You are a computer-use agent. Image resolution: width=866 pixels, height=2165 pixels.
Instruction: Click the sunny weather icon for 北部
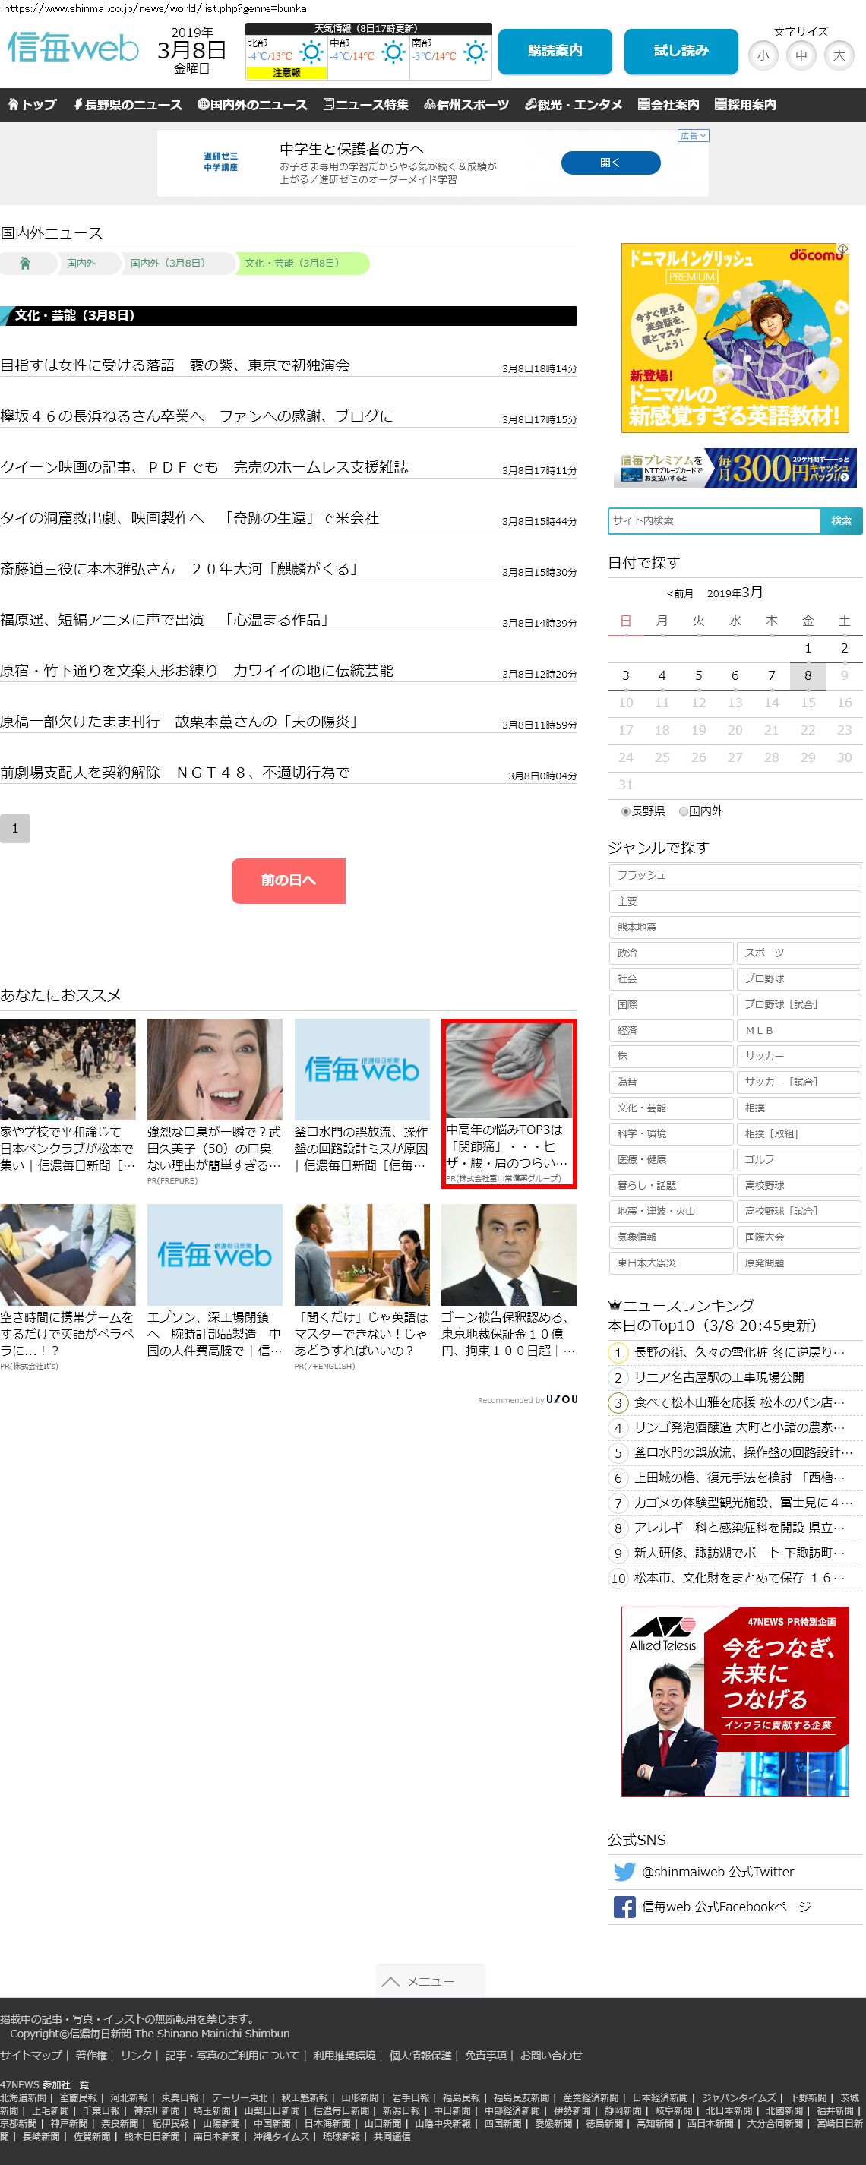click(311, 53)
